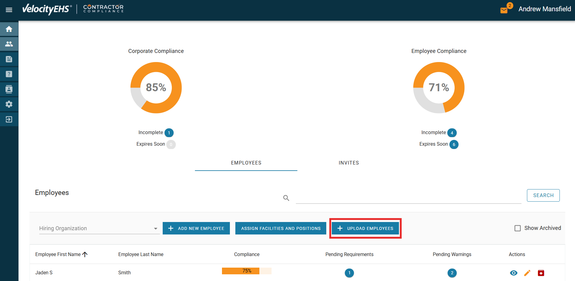Select the Employees tab

246,163
